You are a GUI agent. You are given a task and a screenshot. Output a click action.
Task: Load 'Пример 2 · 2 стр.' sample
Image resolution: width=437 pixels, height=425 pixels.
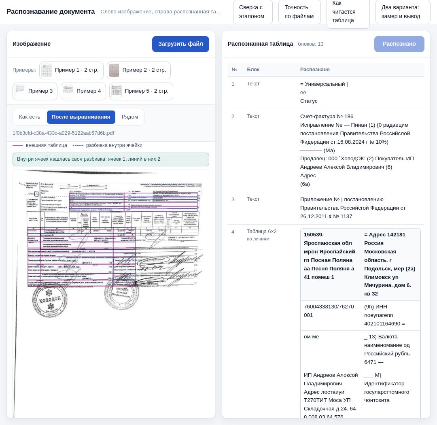(x=139, y=70)
